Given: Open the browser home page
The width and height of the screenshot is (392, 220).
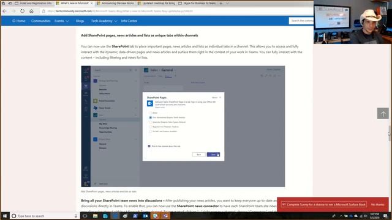Looking at the screenshot, I should pos(31,11).
